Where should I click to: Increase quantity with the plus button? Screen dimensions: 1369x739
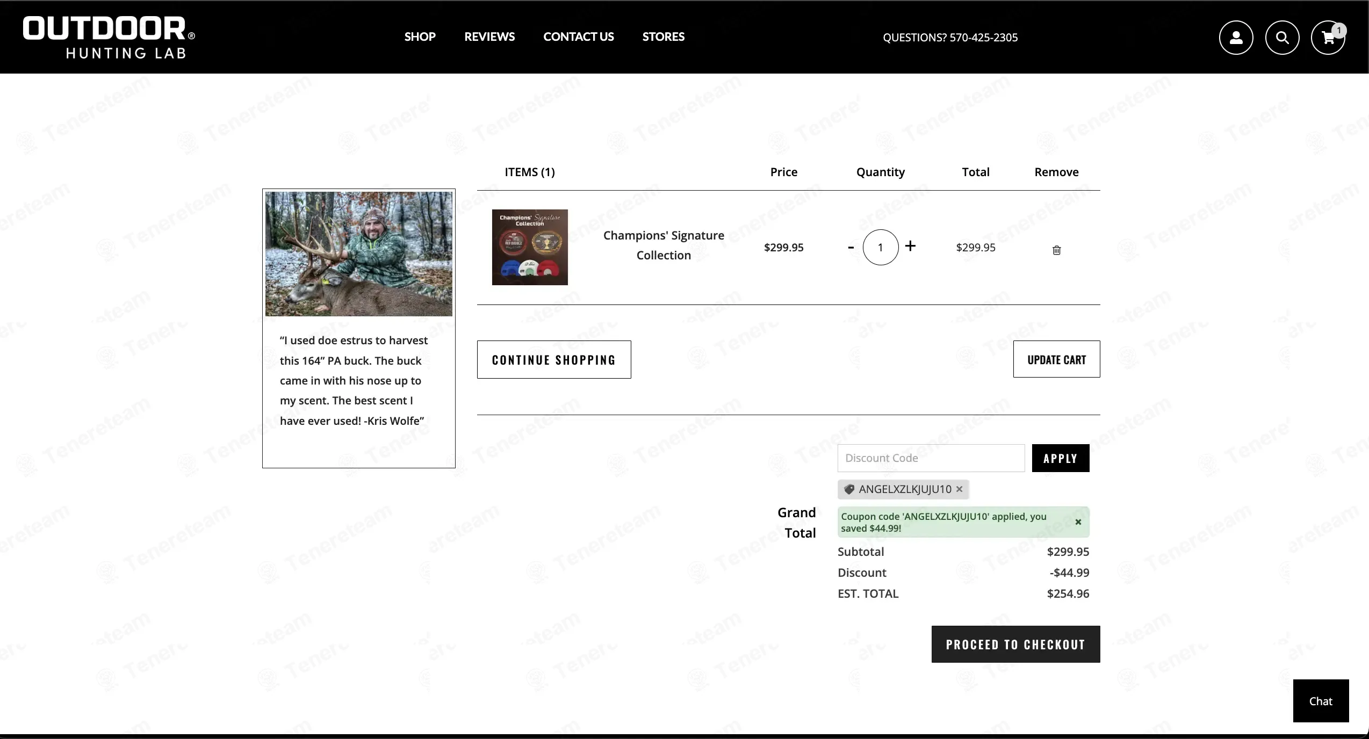pos(910,246)
